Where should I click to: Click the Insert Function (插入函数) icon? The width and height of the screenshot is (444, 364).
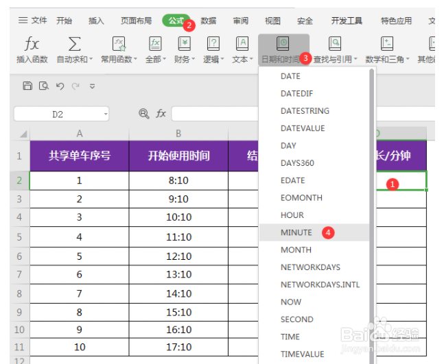pos(32,45)
